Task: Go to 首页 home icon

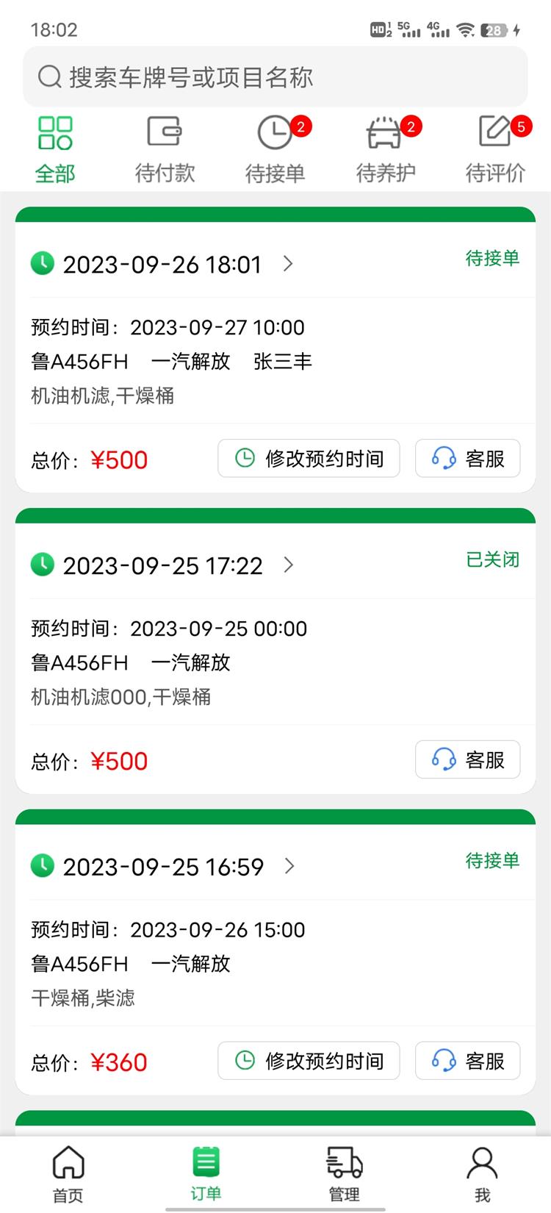Action: click(x=68, y=1163)
